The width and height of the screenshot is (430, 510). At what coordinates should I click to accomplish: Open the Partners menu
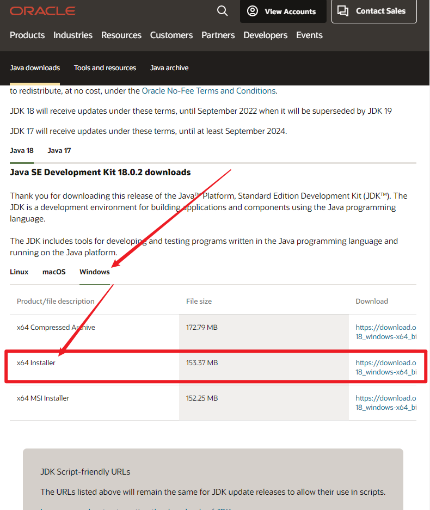[218, 35]
